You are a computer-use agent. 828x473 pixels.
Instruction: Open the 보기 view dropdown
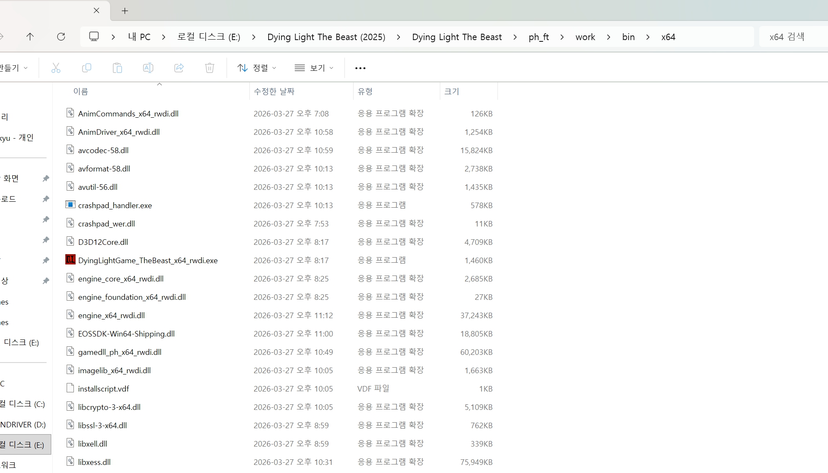tap(314, 68)
